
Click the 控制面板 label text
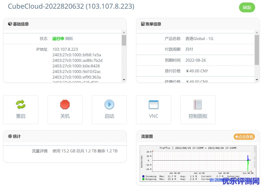[198, 116]
